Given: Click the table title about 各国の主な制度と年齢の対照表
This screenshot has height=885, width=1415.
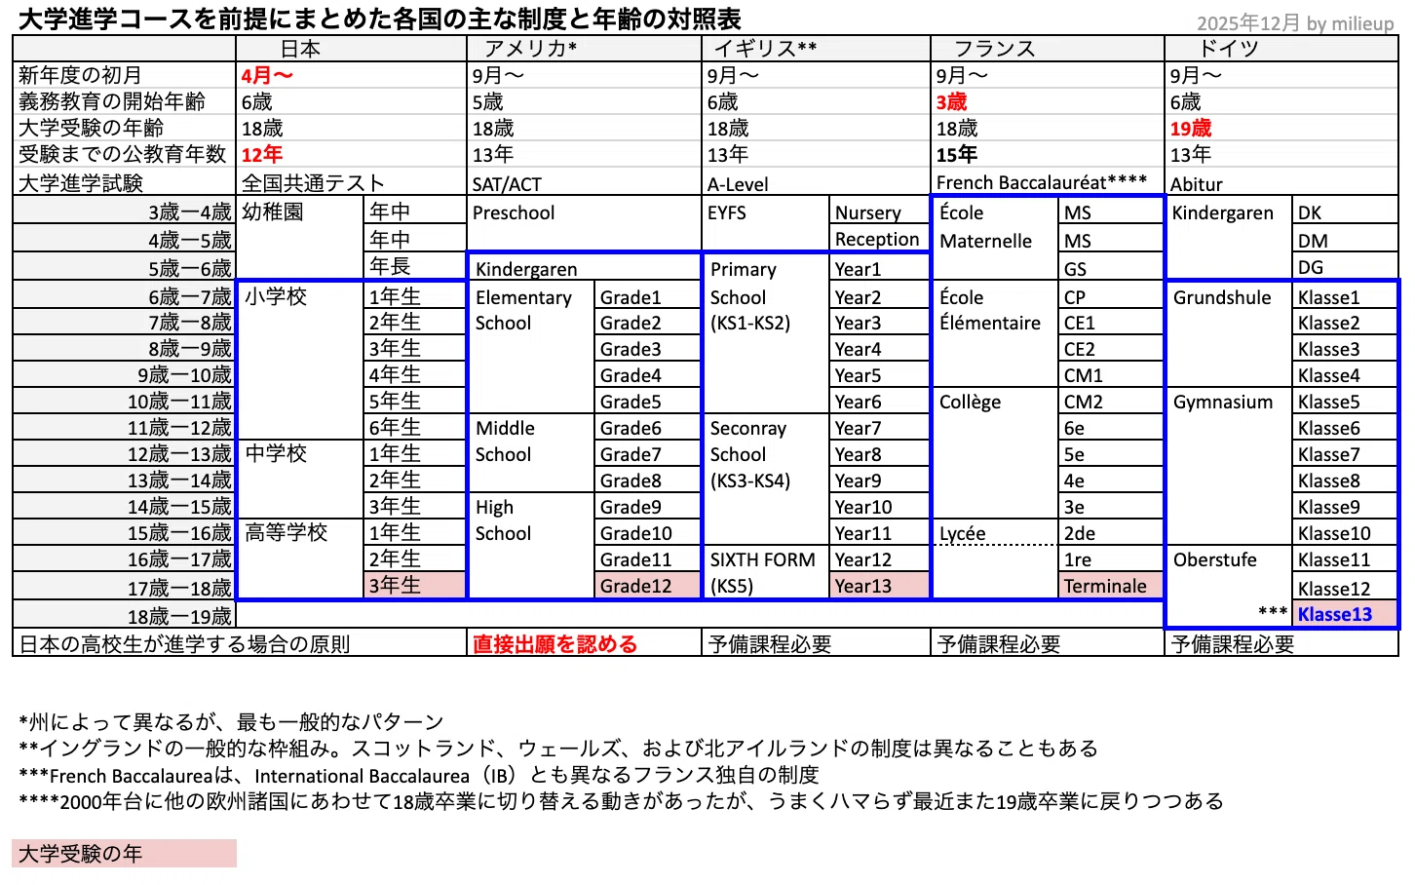Looking at the screenshot, I should pos(380,19).
